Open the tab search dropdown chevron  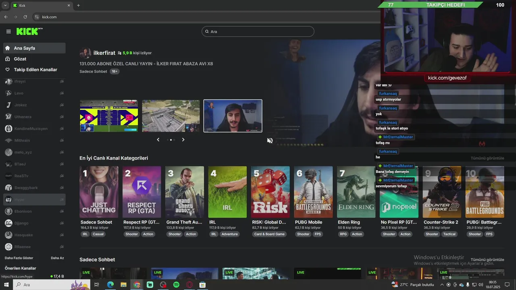(5, 5)
